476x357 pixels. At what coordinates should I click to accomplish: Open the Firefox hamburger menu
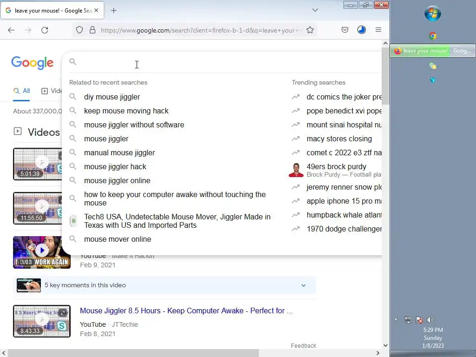tap(378, 30)
